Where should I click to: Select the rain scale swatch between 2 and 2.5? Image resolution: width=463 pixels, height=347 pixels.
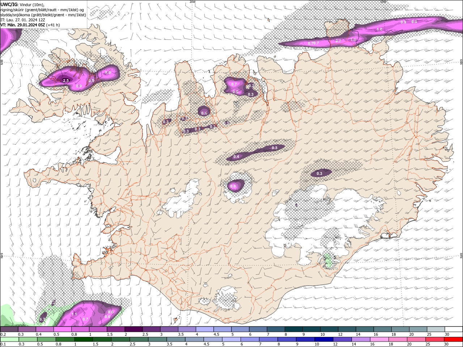(120, 339)
